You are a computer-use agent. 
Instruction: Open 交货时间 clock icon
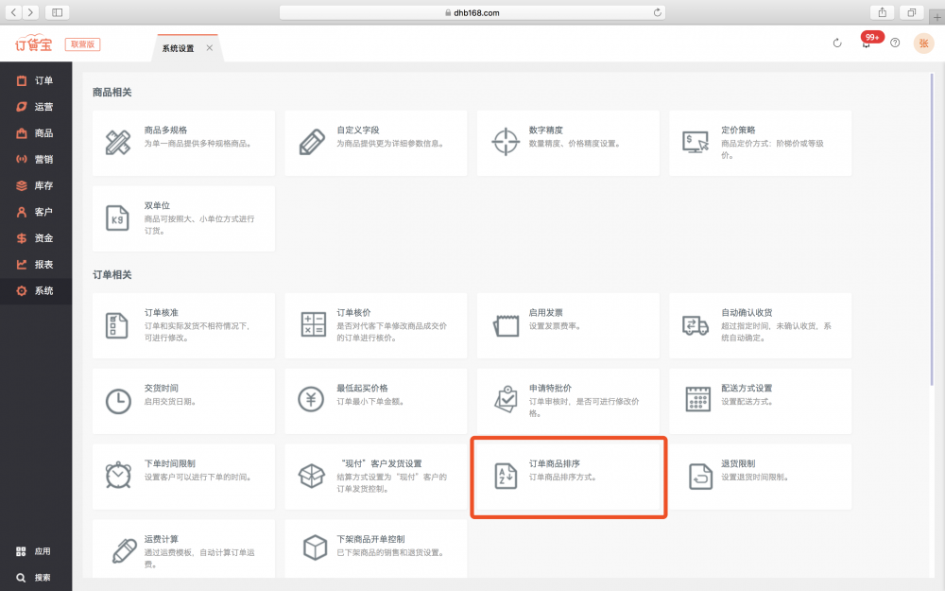[x=118, y=400]
